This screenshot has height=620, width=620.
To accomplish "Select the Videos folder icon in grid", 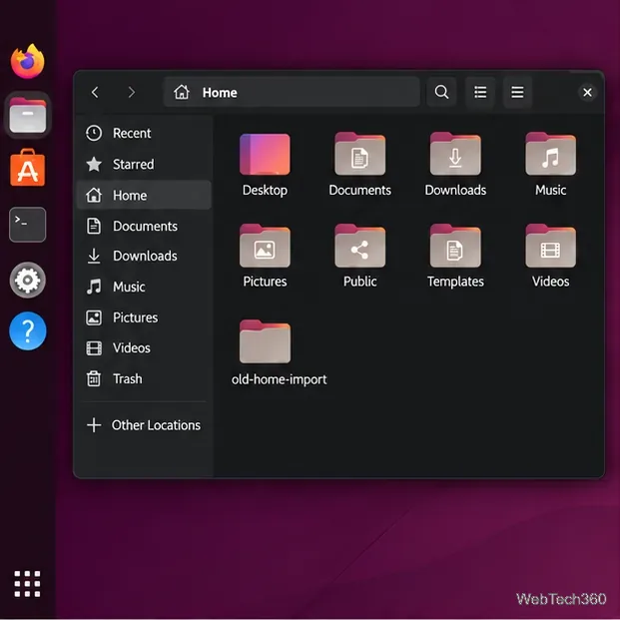I will [x=550, y=246].
